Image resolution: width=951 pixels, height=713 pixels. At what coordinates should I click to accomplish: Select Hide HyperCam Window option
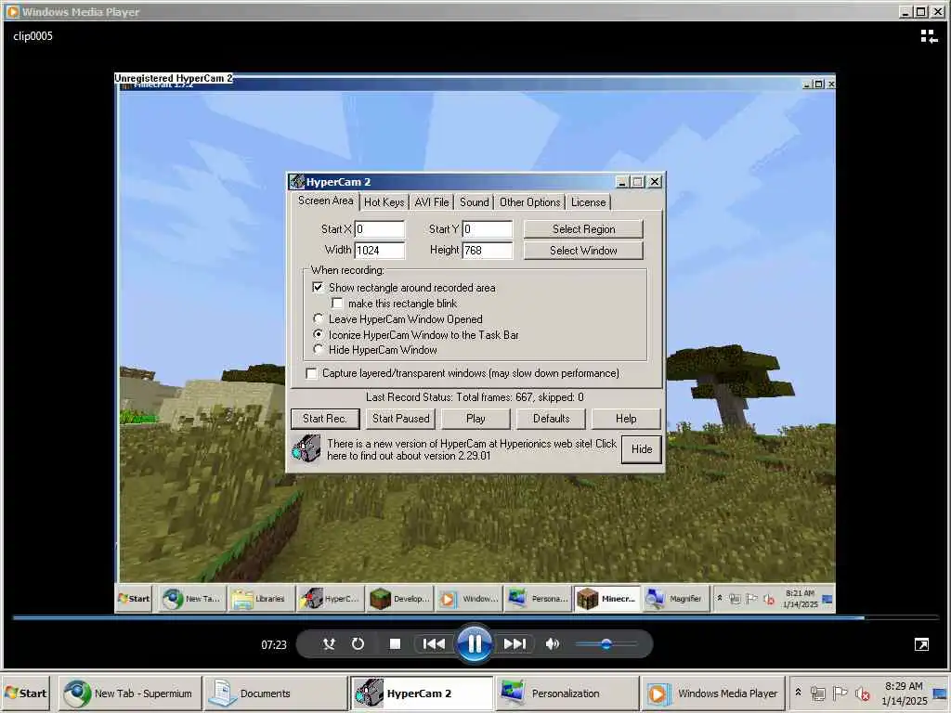318,350
